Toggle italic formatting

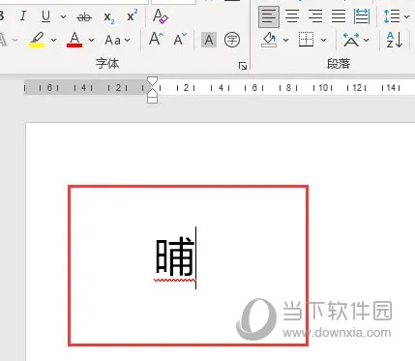pyautogui.click(x=23, y=16)
